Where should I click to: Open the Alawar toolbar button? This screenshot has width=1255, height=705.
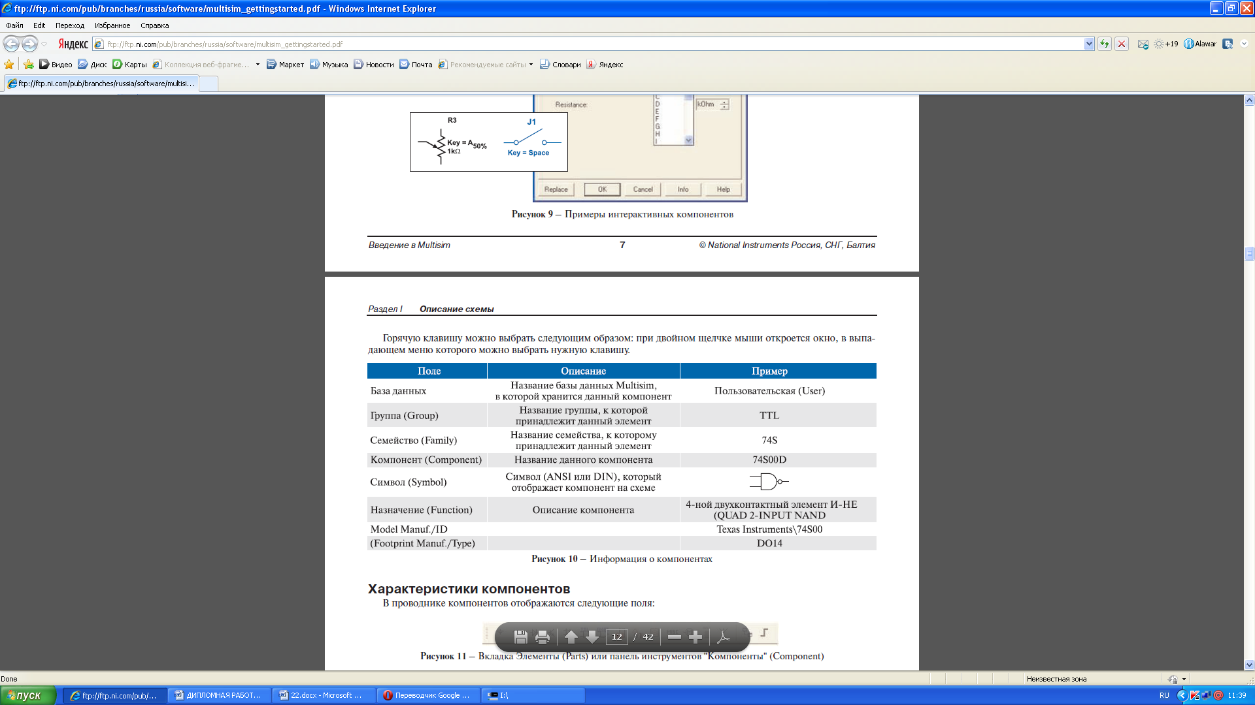(1200, 44)
